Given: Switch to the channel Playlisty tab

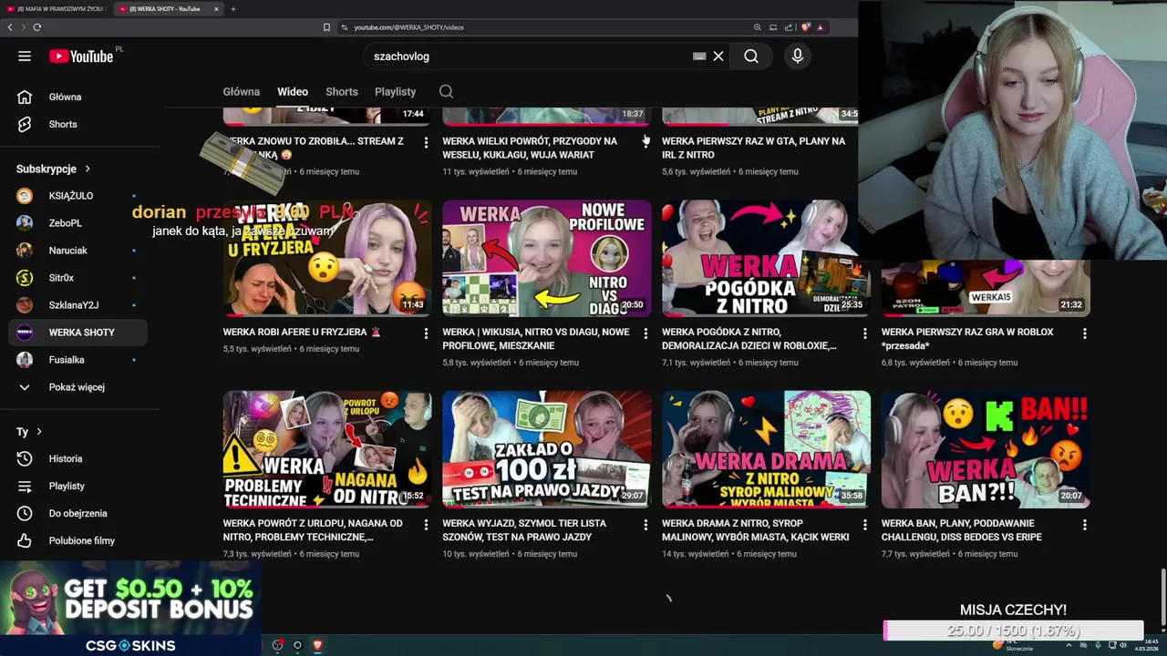Looking at the screenshot, I should point(395,92).
